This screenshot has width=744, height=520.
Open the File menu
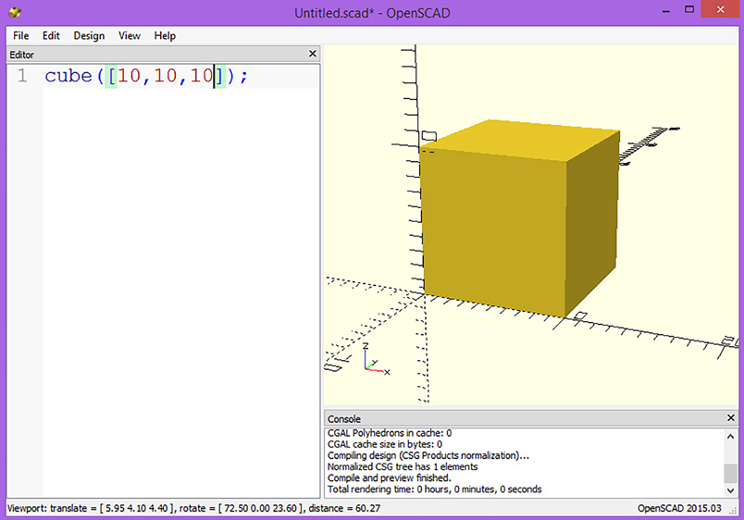(x=21, y=35)
